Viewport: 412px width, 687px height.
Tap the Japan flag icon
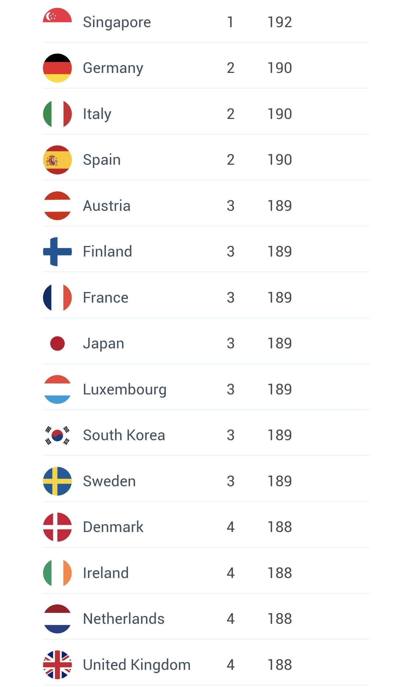point(57,343)
